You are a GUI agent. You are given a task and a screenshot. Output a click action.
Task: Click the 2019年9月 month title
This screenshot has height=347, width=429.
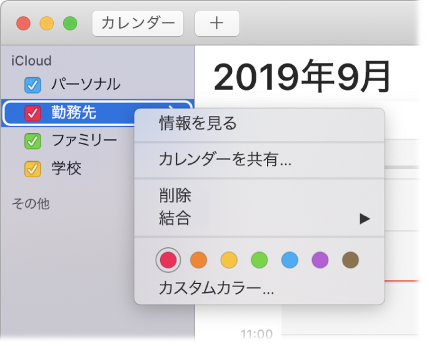click(302, 77)
